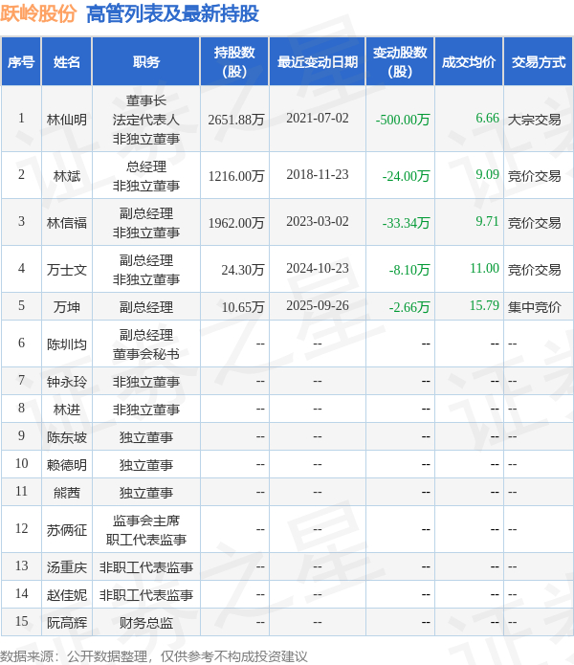Click the 职务 column header
The image size is (574, 665).
145,62
